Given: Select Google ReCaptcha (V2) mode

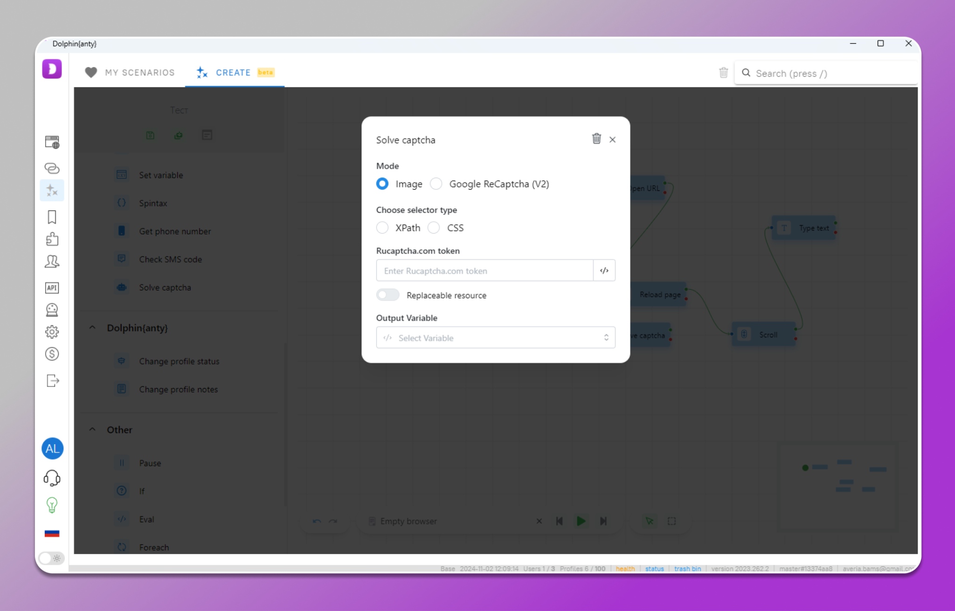Looking at the screenshot, I should point(436,184).
